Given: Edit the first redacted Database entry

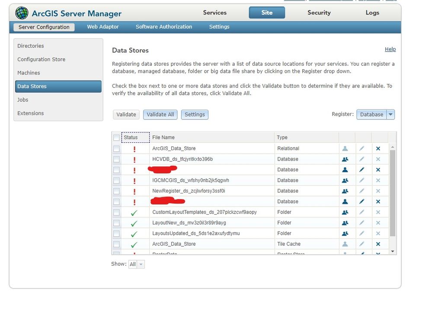Looking at the screenshot, I should pos(362,170).
